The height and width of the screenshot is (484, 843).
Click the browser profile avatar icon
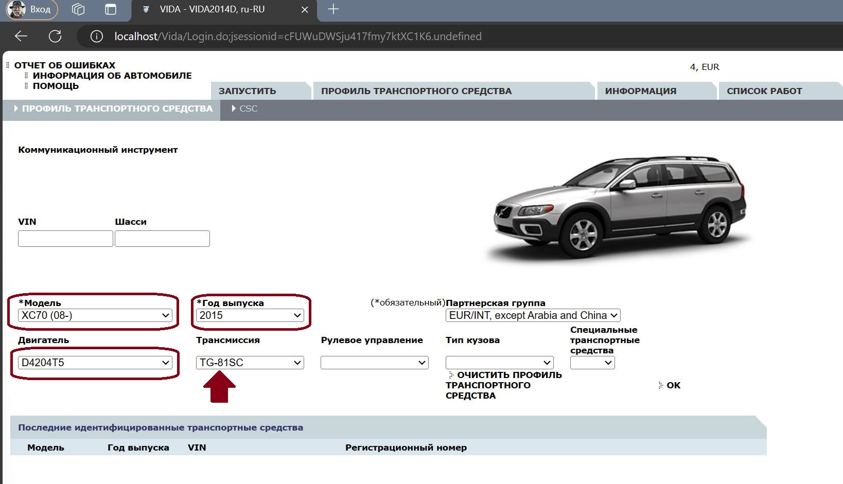[16, 9]
